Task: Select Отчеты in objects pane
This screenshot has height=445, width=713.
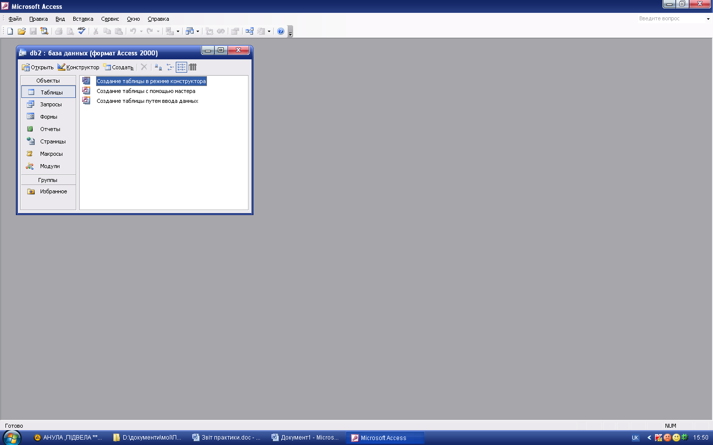Action: tap(49, 129)
